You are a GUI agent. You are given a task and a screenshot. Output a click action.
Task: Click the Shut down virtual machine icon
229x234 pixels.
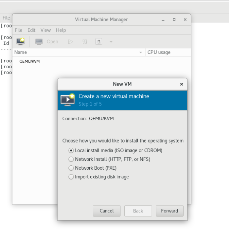coord(99,41)
